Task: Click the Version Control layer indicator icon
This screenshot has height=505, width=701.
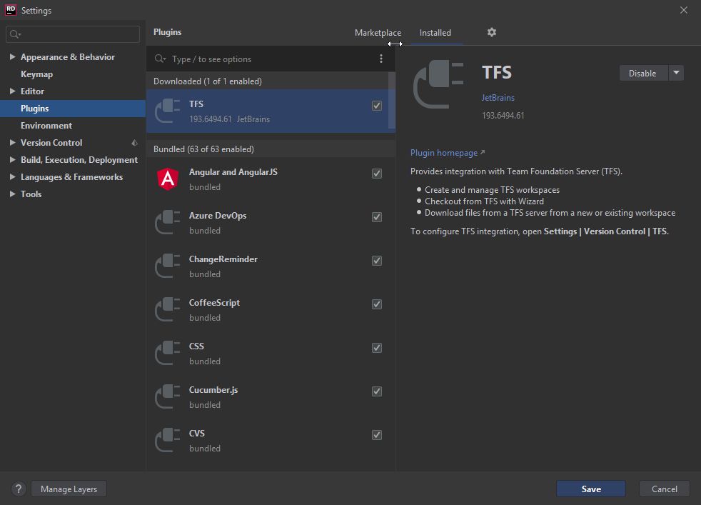Action: [134, 143]
